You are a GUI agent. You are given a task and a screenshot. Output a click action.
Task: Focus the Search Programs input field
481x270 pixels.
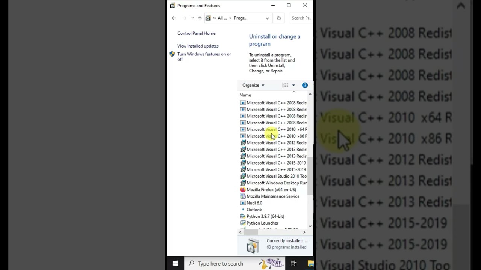[x=301, y=18]
